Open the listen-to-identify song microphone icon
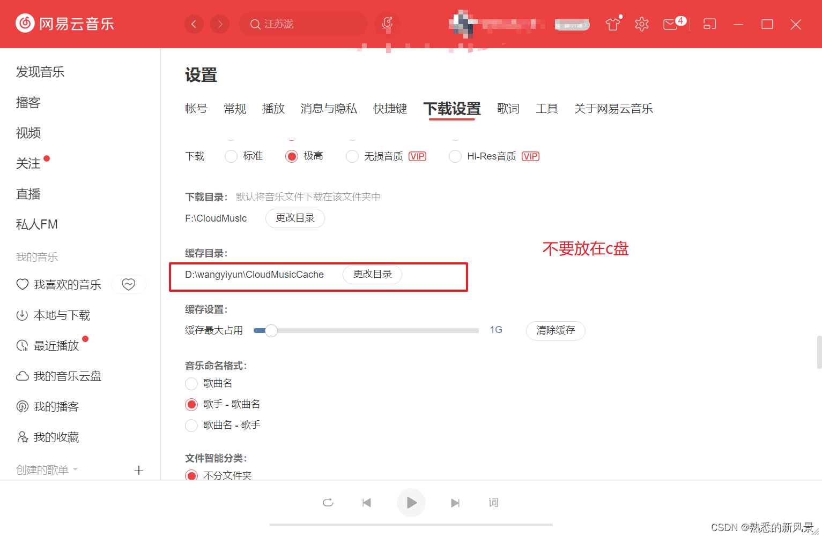Viewport: 822px width, 538px height. pos(387,24)
